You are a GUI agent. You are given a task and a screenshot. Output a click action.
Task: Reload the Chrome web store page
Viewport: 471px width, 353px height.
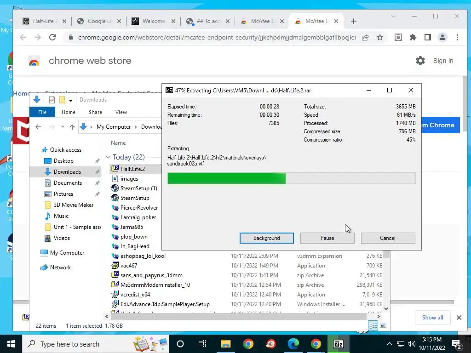coord(52,37)
